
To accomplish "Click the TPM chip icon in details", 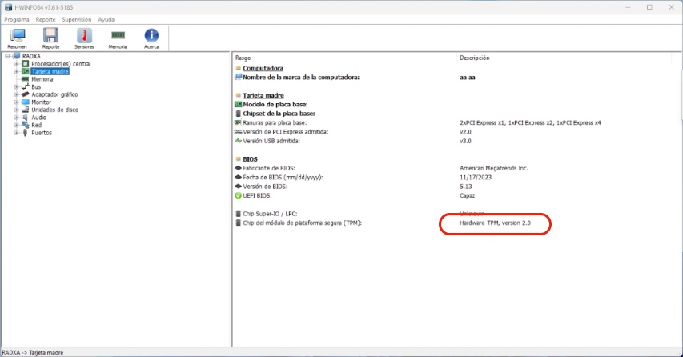I will [238, 223].
